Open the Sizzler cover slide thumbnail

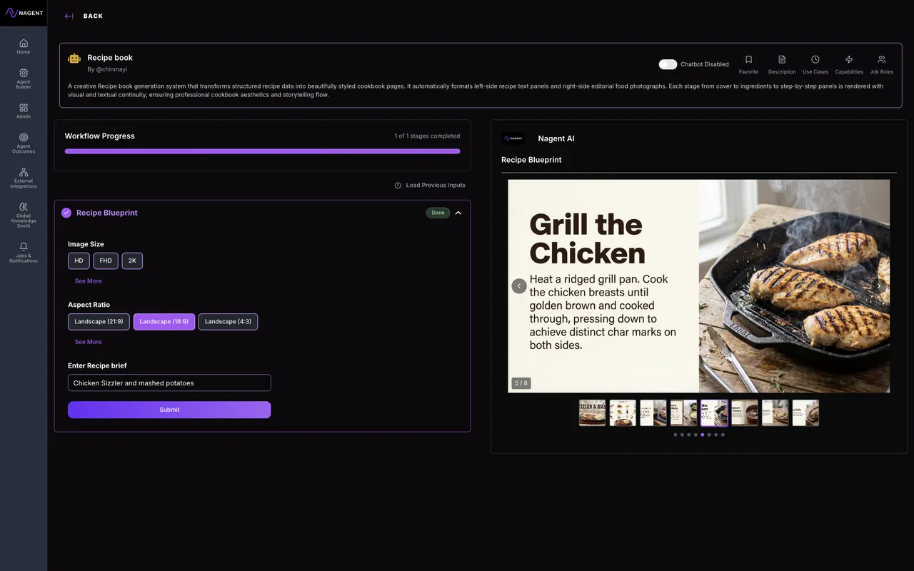(593, 413)
